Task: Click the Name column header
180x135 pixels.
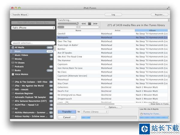Action: 78,30
